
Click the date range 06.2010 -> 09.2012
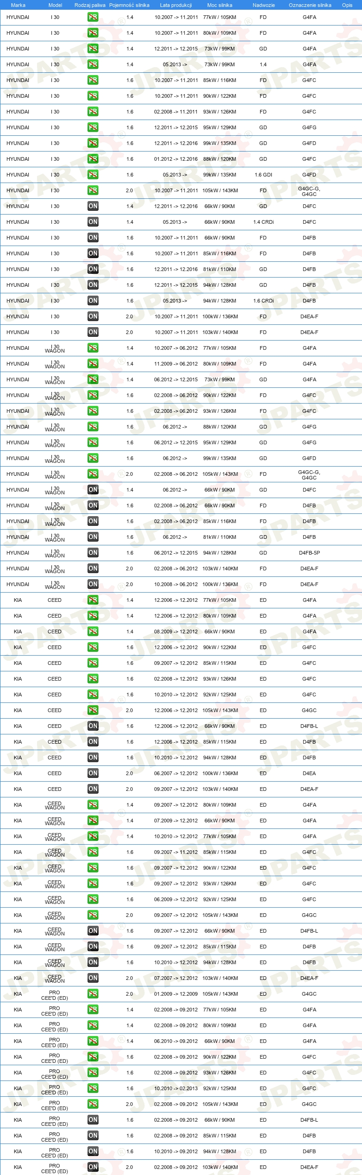[176, 1041]
